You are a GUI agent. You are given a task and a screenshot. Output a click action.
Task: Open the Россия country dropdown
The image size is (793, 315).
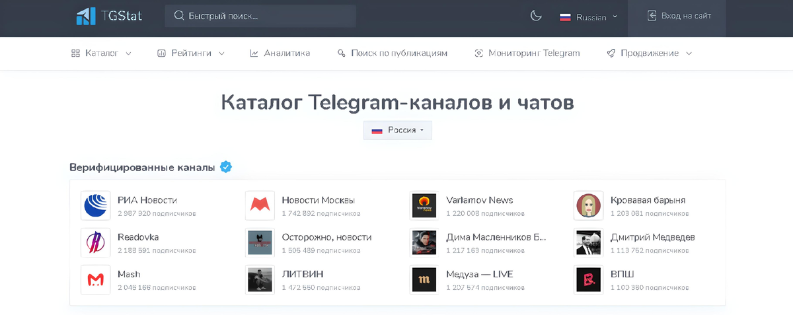click(397, 130)
